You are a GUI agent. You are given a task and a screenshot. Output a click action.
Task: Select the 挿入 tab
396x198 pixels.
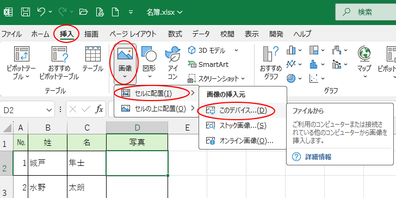coord(67,34)
